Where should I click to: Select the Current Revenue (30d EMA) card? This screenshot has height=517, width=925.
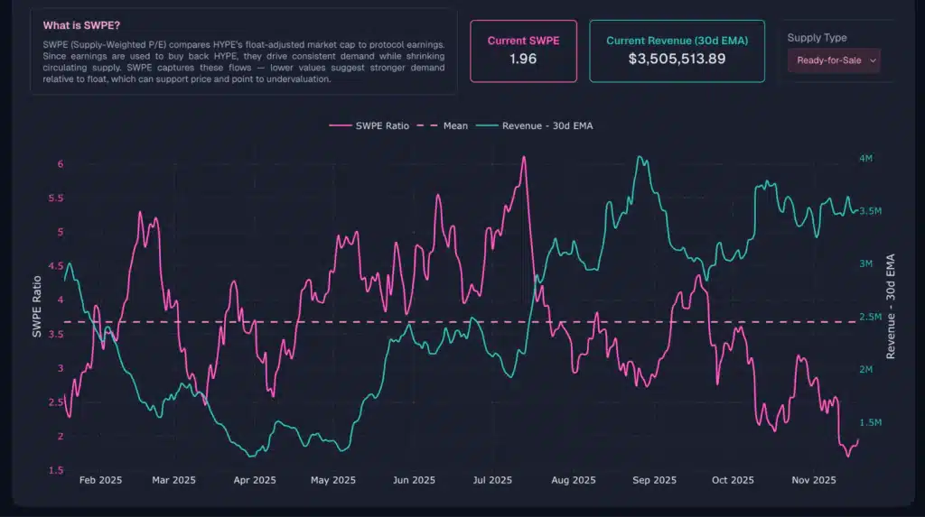(x=677, y=51)
